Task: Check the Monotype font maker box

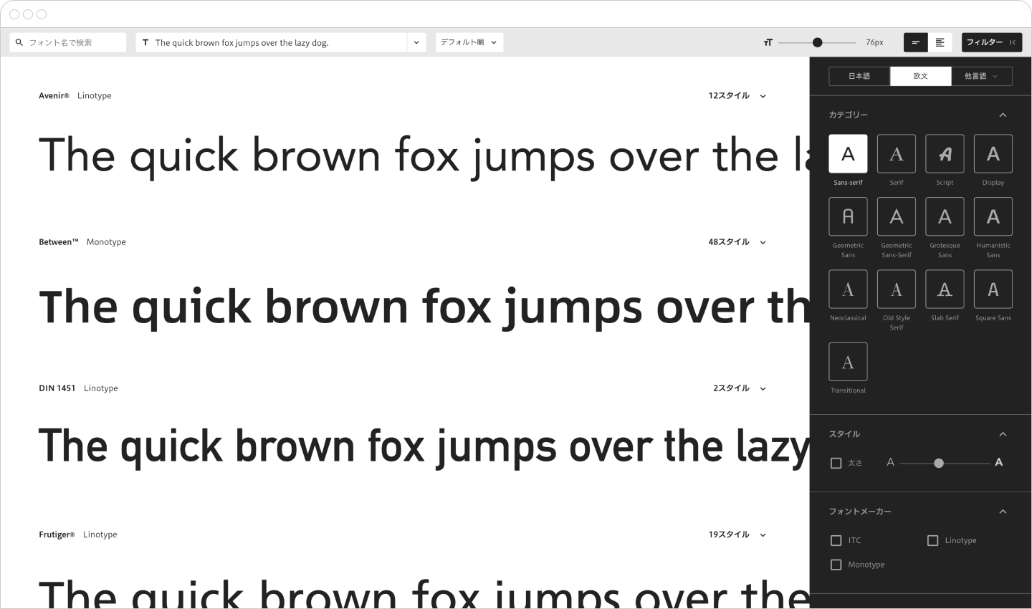Action: point(836,565)
